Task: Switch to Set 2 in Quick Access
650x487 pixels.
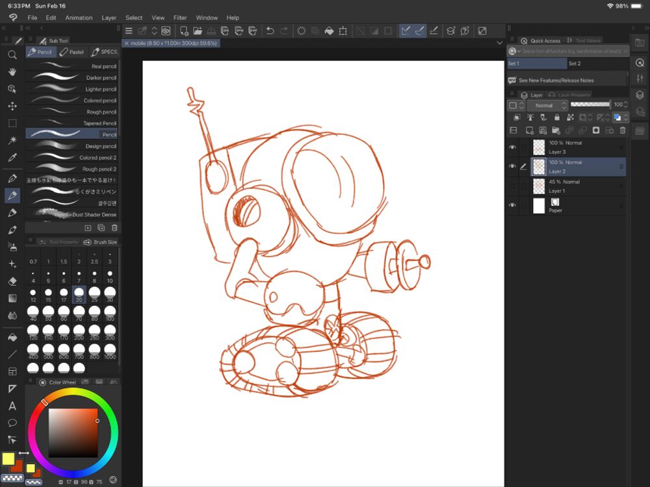Action: pos(575,64)
